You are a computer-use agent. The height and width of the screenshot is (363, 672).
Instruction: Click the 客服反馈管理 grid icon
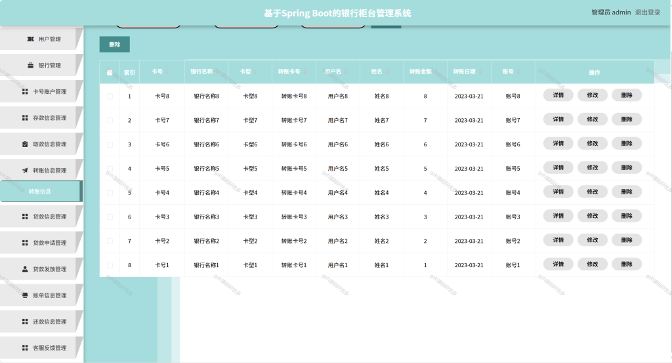[25, 348]
